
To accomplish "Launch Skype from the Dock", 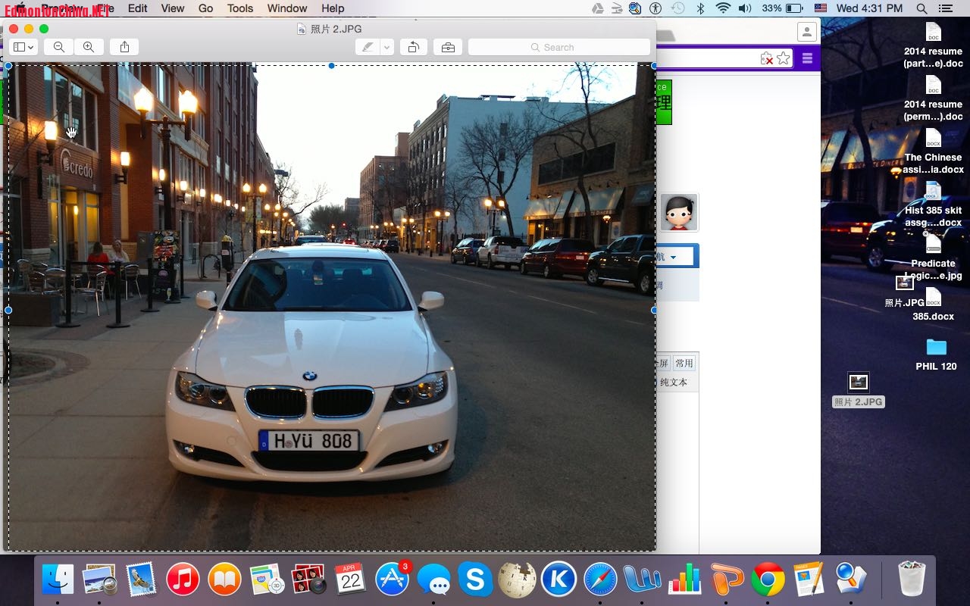I will point(475,579).
